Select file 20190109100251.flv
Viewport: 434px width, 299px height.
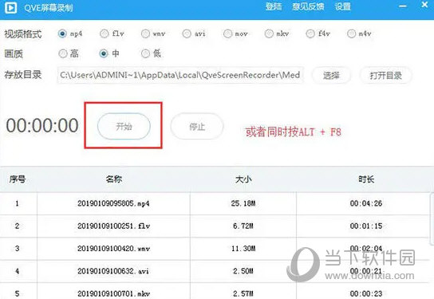(113, 226)
